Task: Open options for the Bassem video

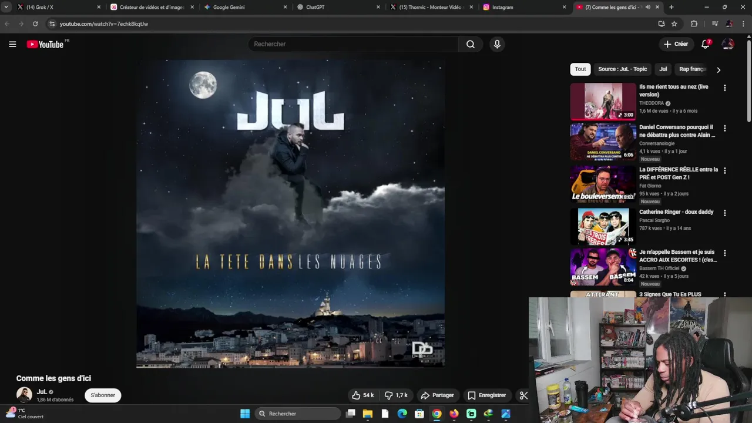Action: tap(724, 253)
